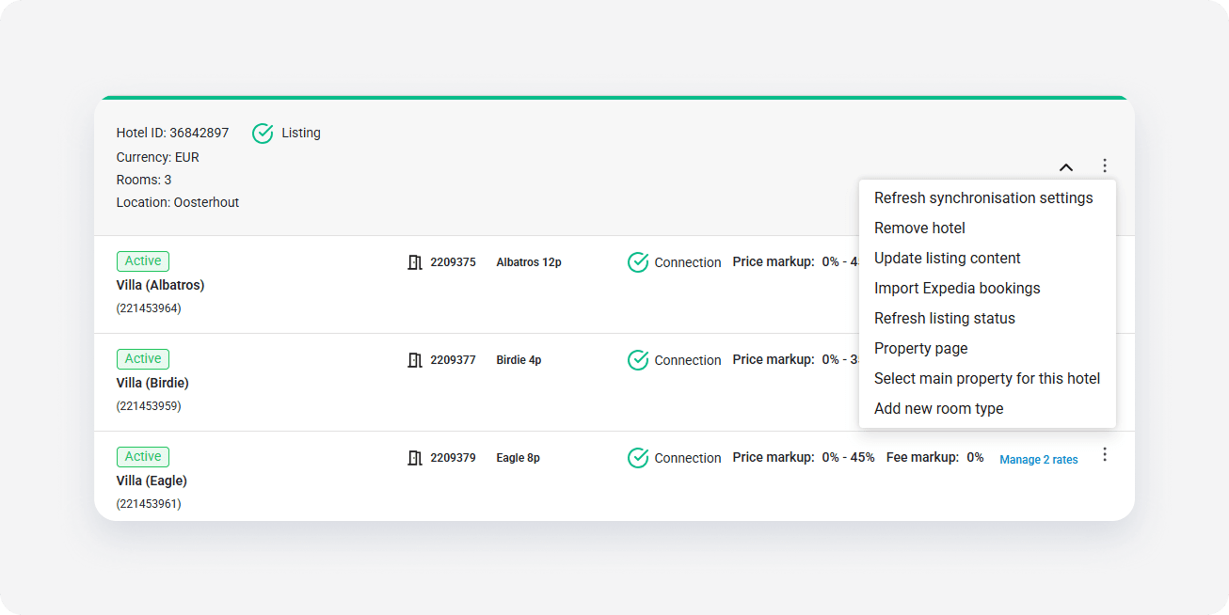This screenshot has height=615, width=1229.
Task: Click the Connection label in Albatros row
Action: coord(688,262)
